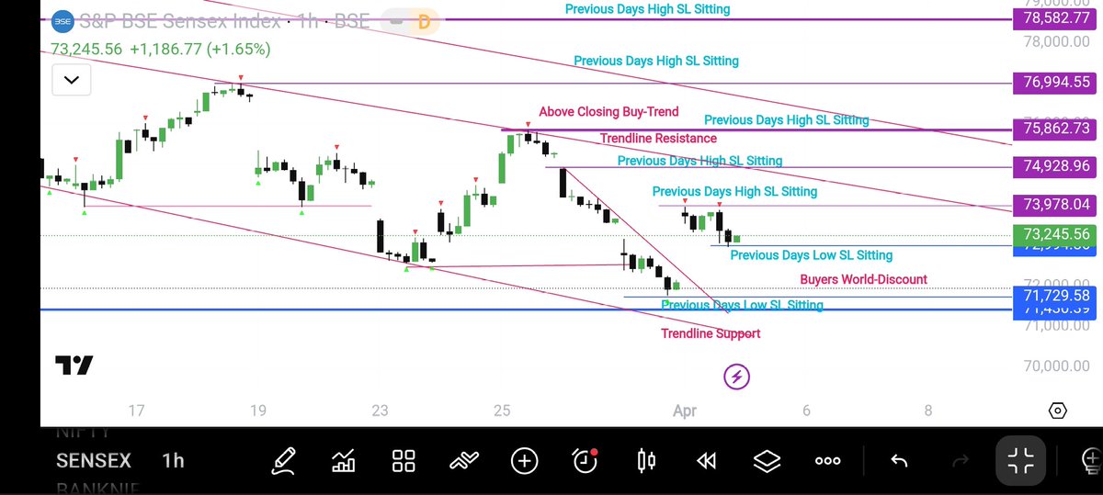
Task: Toggle the orange D pill switch
Action: tap(409, 21)
